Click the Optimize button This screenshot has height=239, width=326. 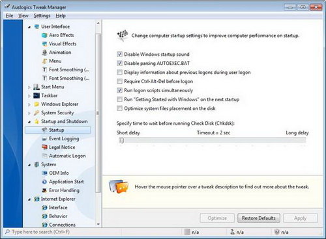pos(217,218)
